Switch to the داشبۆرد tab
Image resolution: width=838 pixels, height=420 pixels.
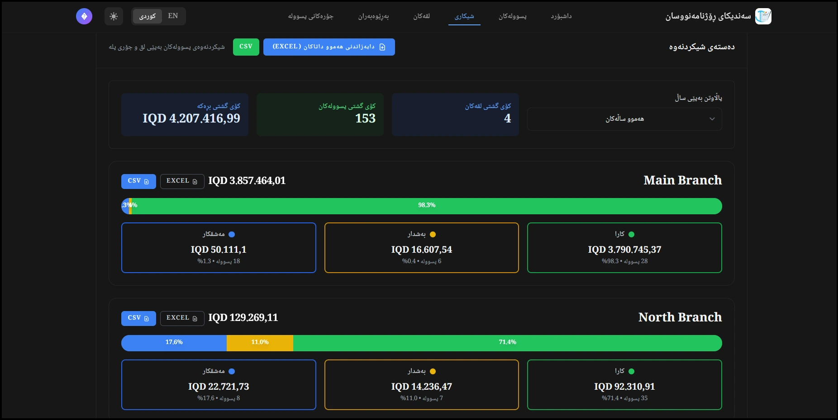pyautogui.click(x=561, y=16)
